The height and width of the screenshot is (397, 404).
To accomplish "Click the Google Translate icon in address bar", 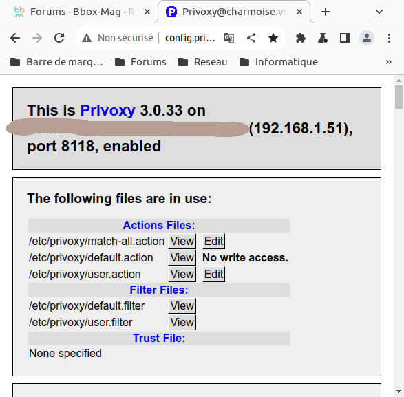I will tap(229, 38).
